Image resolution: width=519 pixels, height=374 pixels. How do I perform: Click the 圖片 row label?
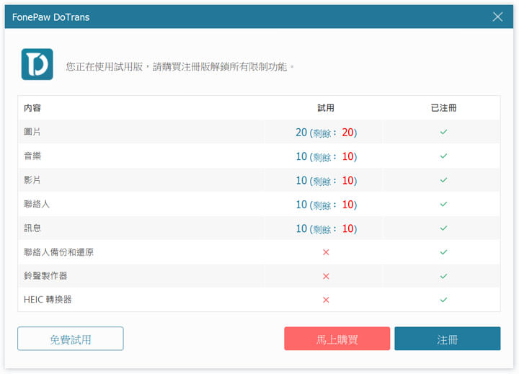point(32,132)
